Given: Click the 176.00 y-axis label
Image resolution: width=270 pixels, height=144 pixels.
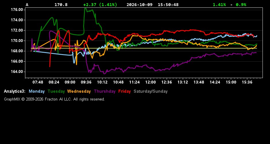Looking at the screenshot, I should point(17,10).
